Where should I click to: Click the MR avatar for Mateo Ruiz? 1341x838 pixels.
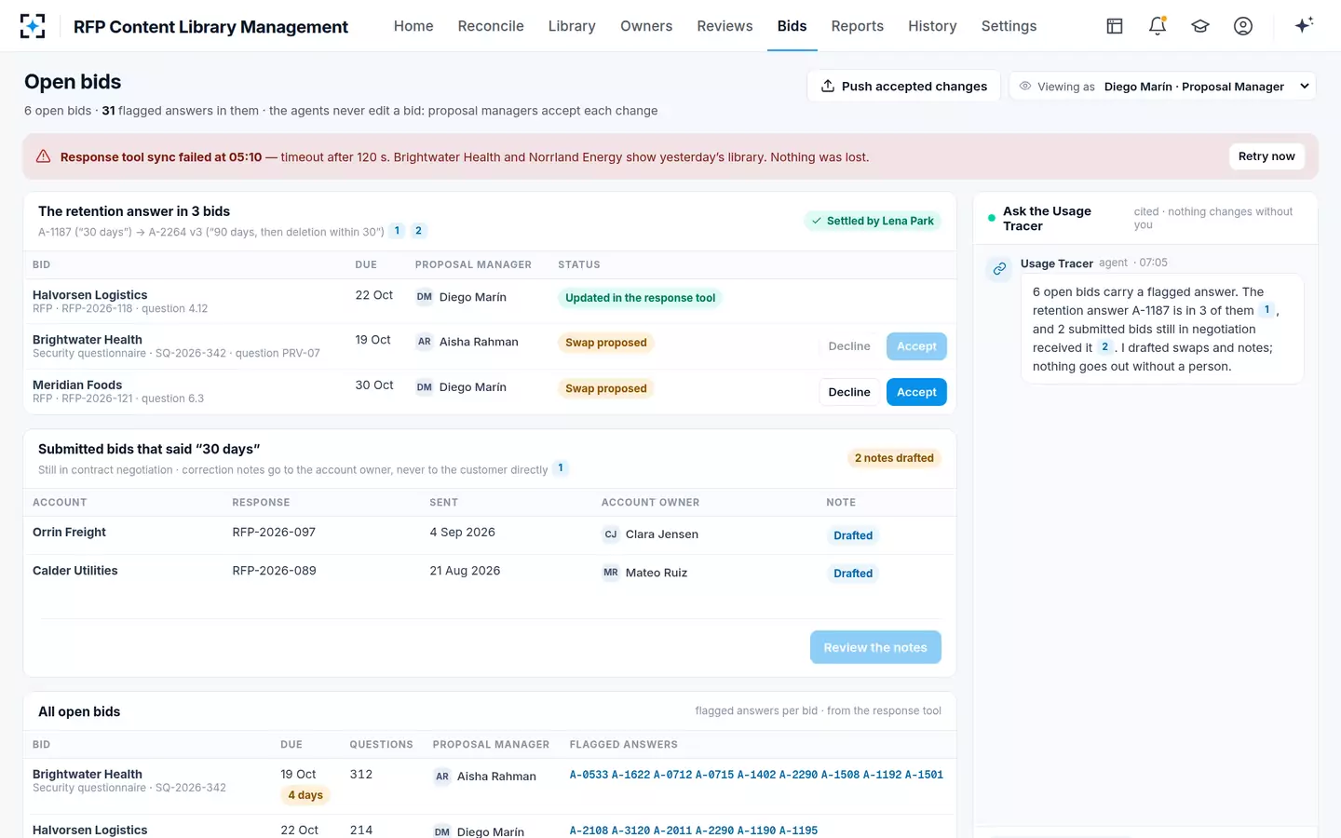point(611,573)
